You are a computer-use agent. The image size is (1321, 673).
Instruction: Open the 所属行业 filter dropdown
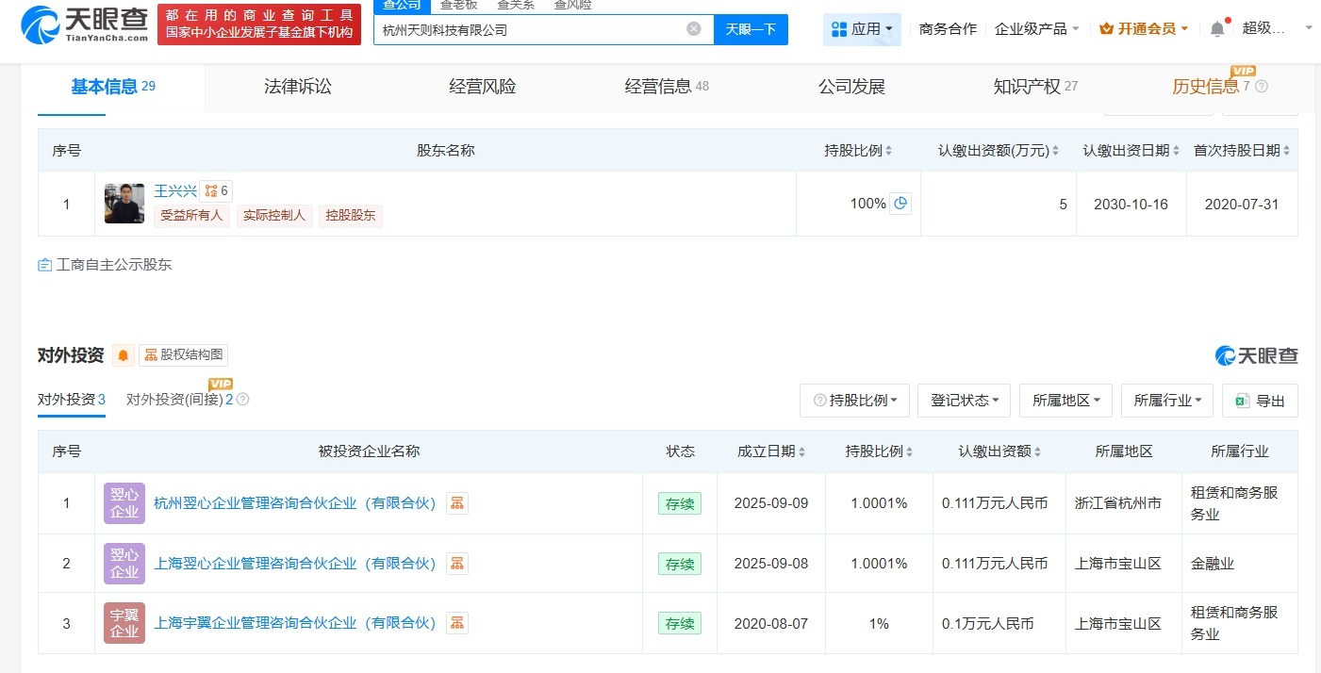click(1167, 400)
